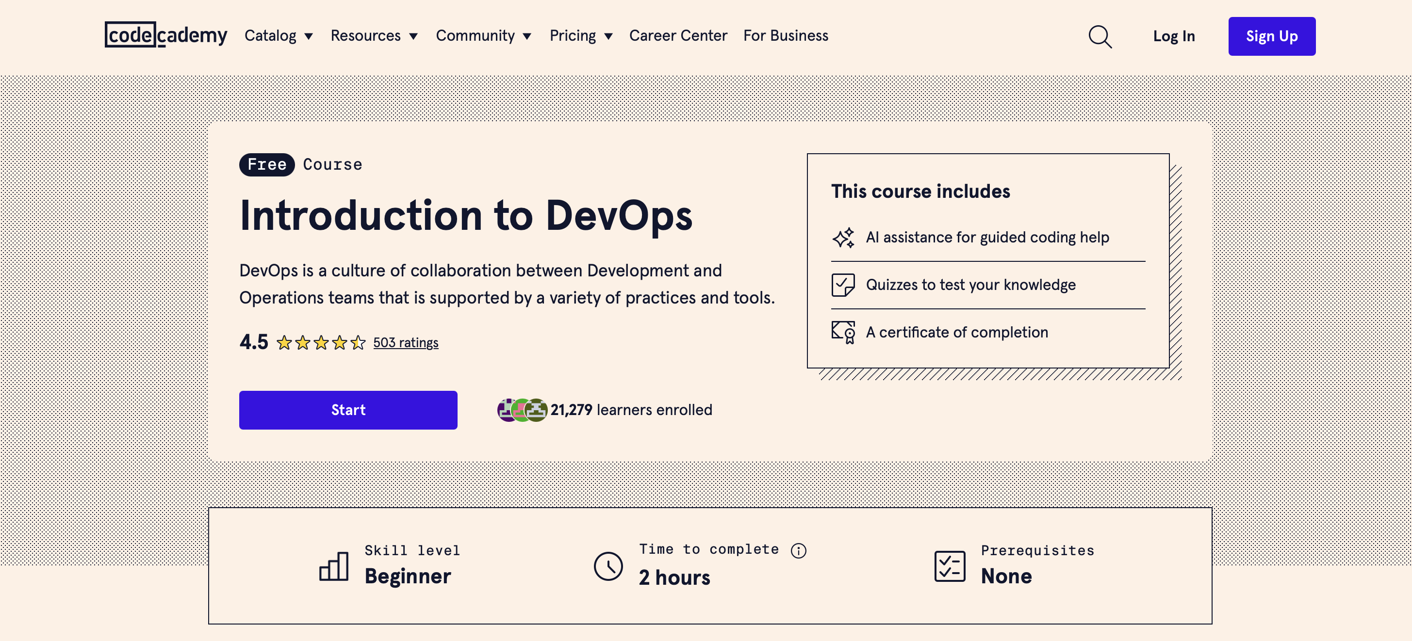The width and height of the screenshot is (1412, 641).
Task: Click the Introduction to DevOps title
Action: (x=466, y=215)
